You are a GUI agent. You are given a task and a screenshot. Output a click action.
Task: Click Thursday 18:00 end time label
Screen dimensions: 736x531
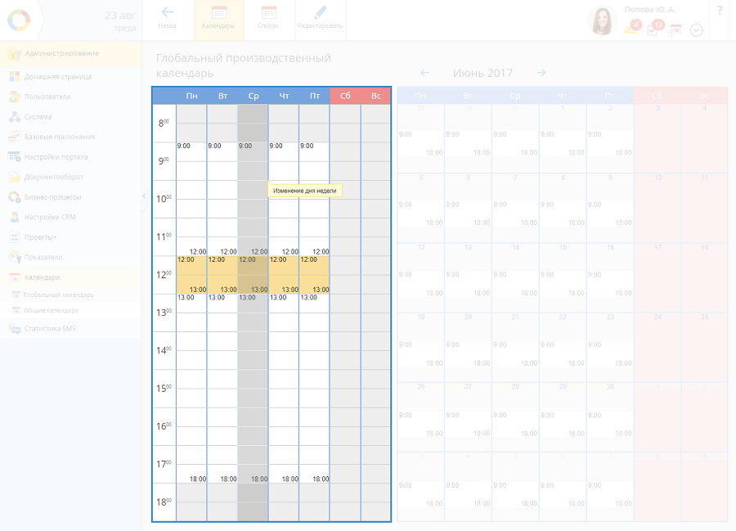pos(290,479)
